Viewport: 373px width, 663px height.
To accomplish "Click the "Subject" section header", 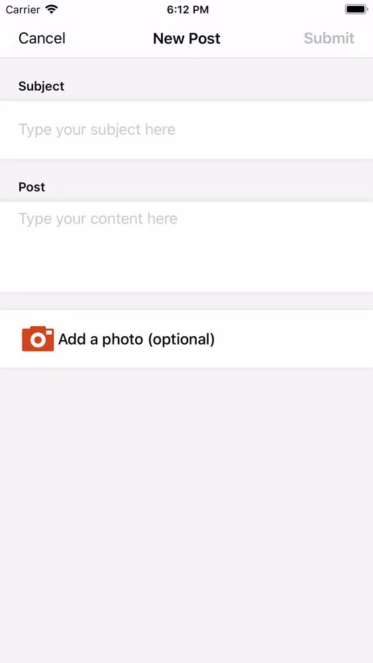I will point(41,86).
